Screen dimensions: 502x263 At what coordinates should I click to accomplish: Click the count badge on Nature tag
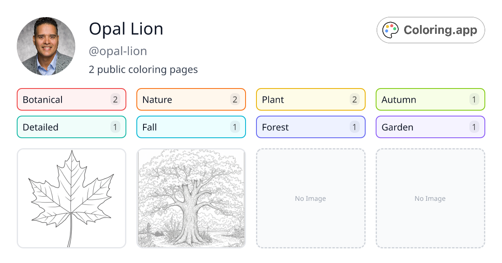[234, 99]
